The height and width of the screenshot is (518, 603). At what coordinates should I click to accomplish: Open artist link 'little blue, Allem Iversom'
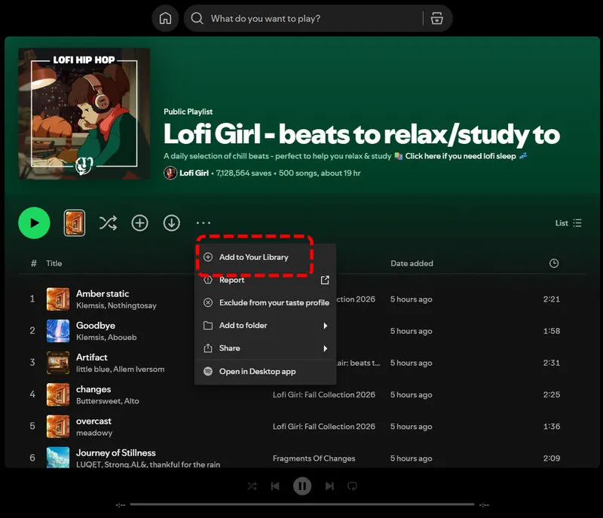(x=121, y=369)
